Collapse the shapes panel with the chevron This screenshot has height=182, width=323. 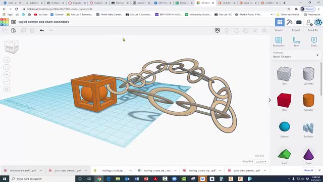(270, 100)
